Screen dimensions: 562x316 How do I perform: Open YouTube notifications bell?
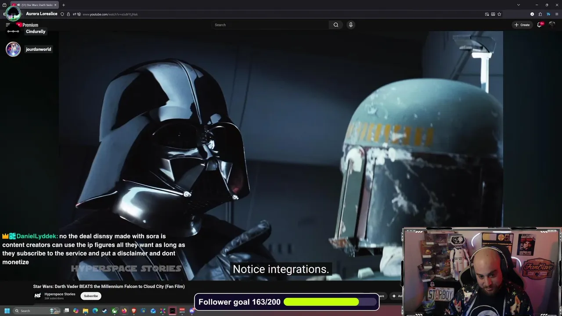pyautogui.click(x=540, y=25)
